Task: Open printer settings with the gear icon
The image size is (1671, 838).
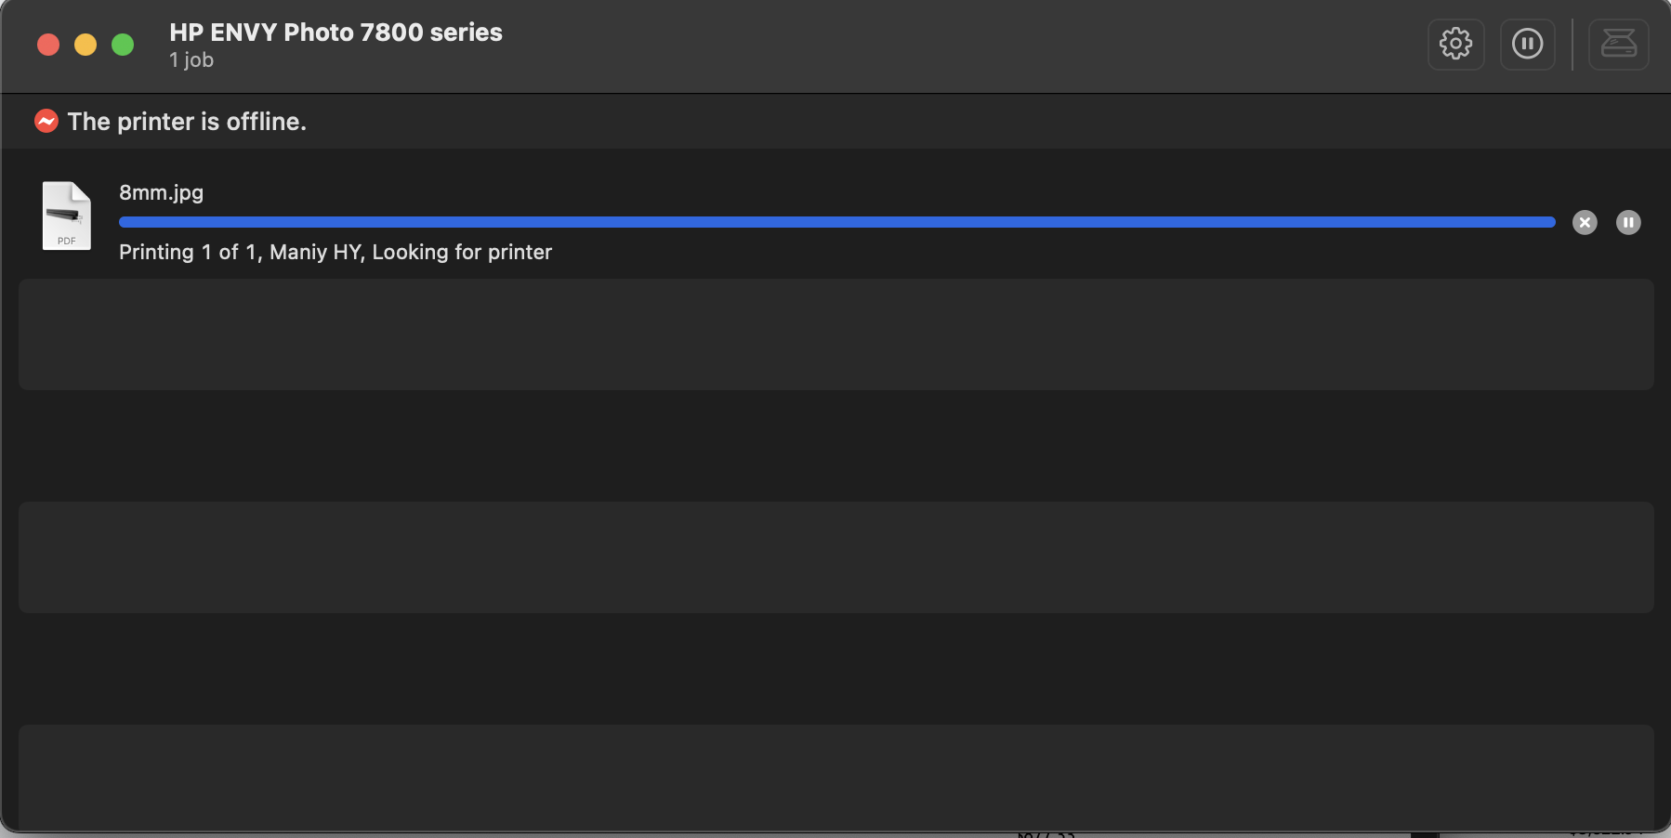Action: coord(1455,44)
